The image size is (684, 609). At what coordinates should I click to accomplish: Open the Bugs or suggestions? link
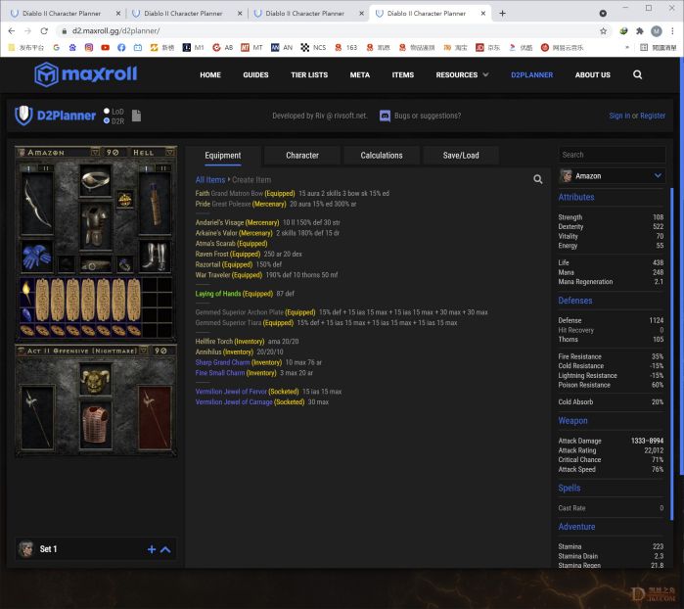pos(428,116)
